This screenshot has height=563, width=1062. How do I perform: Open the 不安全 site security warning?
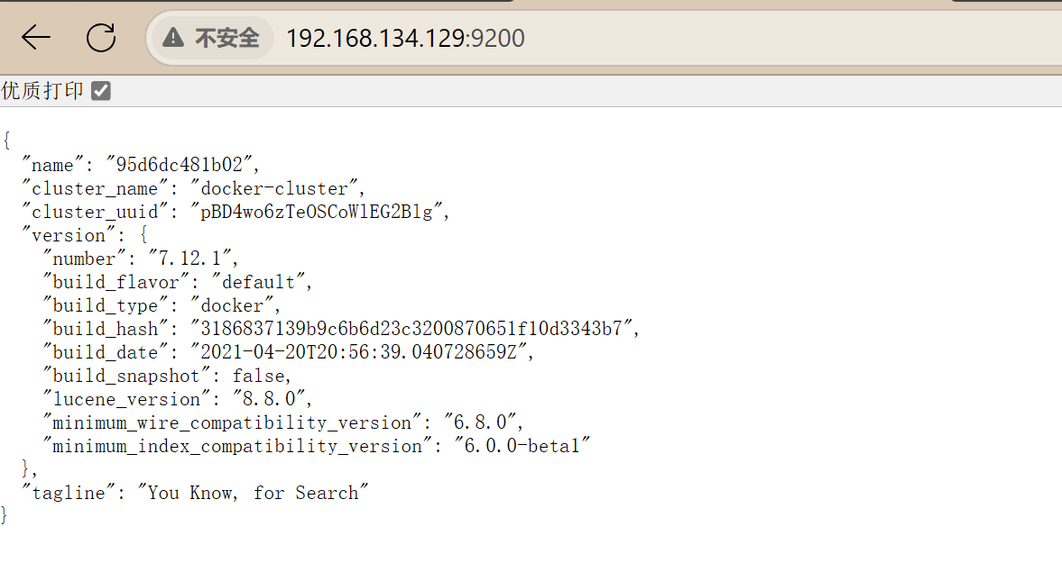click(x=211, y=38)
